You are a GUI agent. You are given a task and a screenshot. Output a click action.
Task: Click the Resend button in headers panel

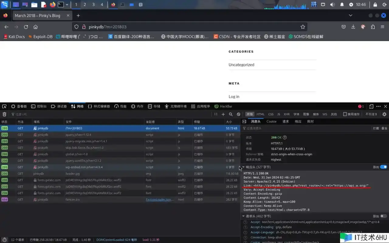pyautogui.click(x=384, y=128)
